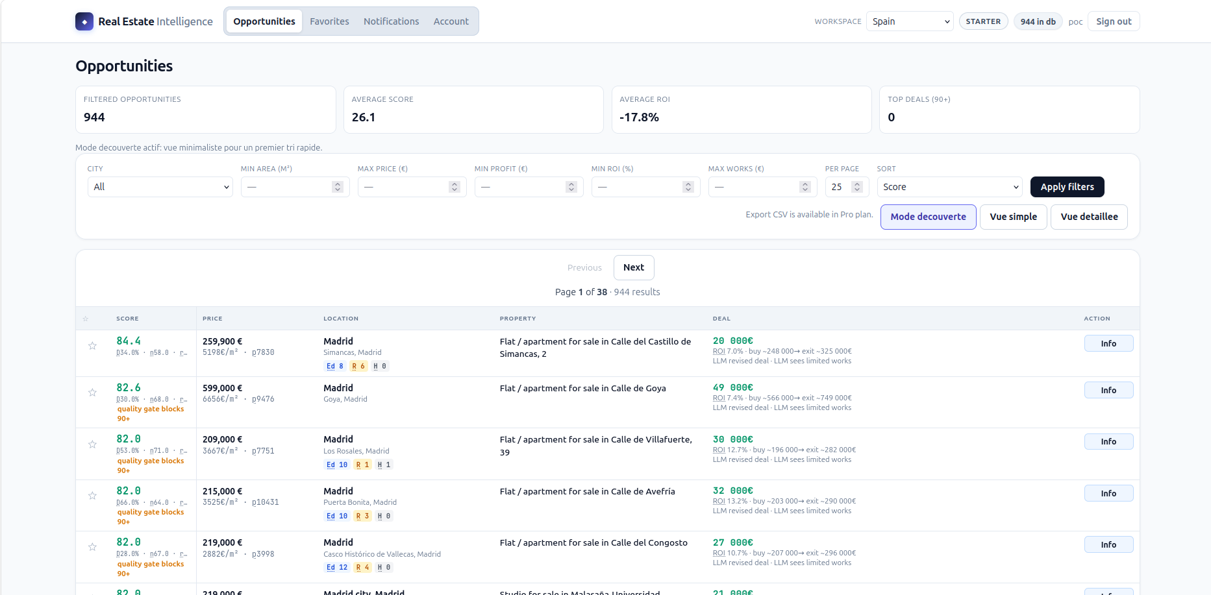Click the Ed 12 badge for Vallecas
This screenshot has width=1211, height=595.
click(x=337, y=567)
